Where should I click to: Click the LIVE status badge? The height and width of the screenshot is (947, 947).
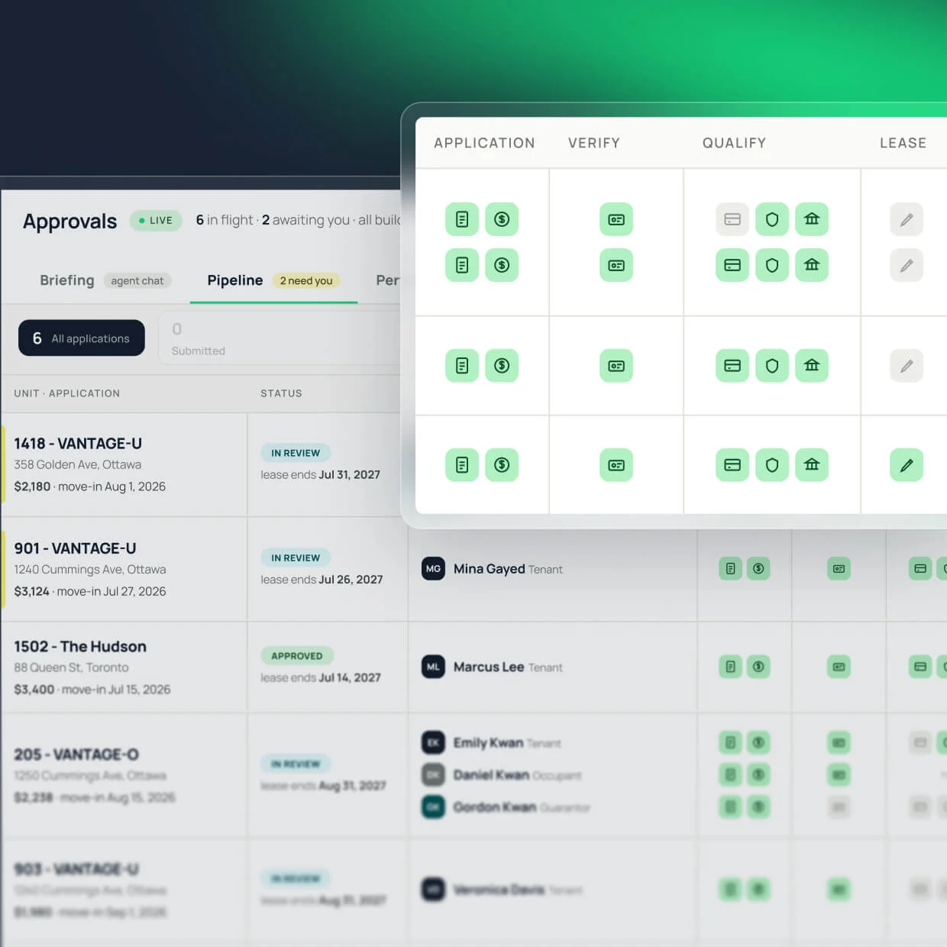pyautogui.click(x=156, y=220)
